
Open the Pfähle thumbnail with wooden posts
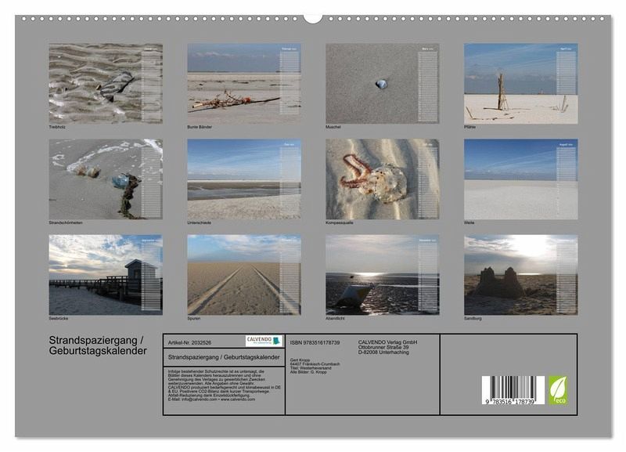click(x=521, y=83)
